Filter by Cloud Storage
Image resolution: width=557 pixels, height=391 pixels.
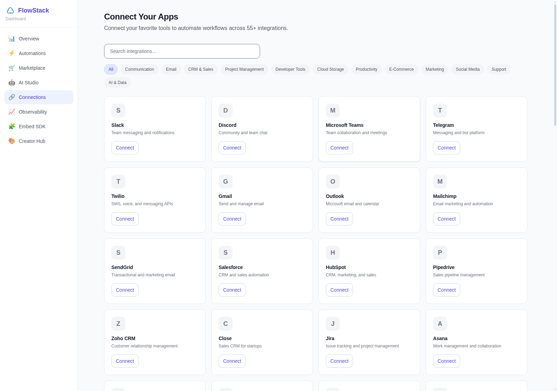(x=330, y=69)
